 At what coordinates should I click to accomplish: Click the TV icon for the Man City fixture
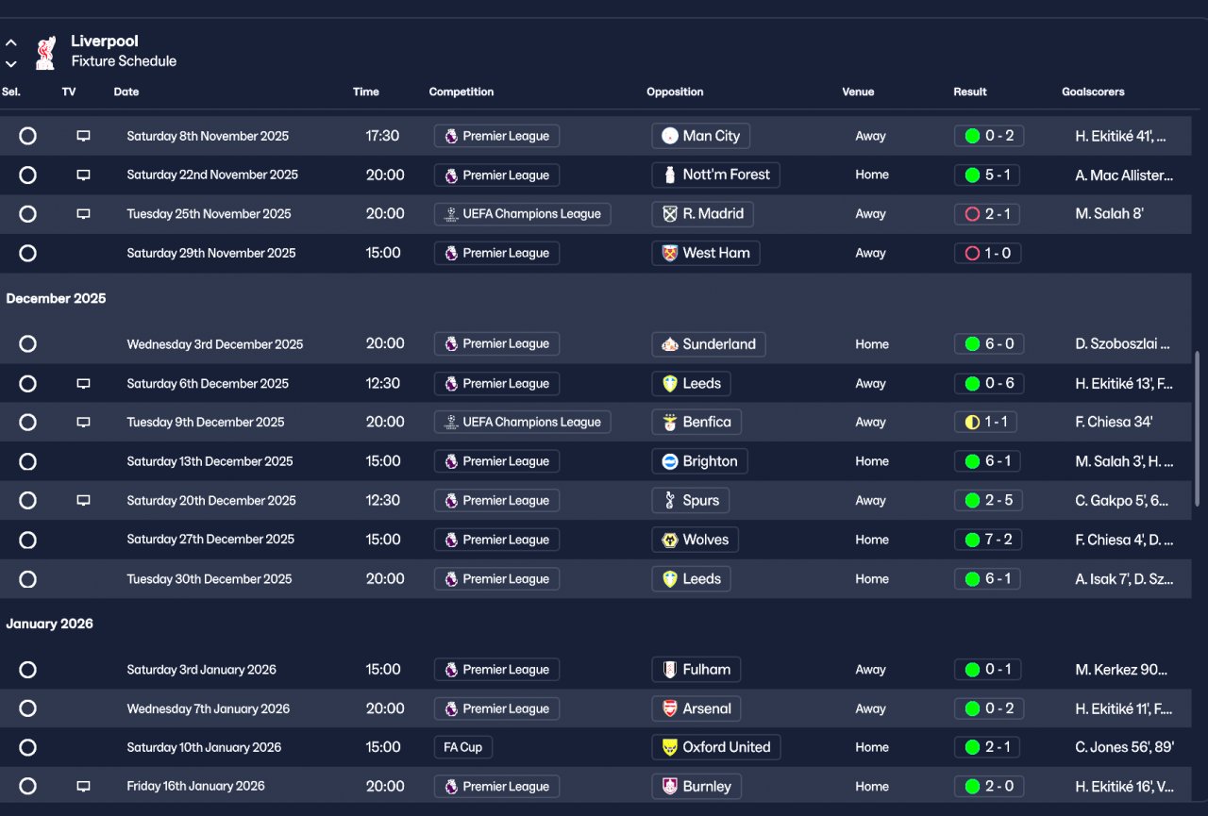tap(83, 136)
